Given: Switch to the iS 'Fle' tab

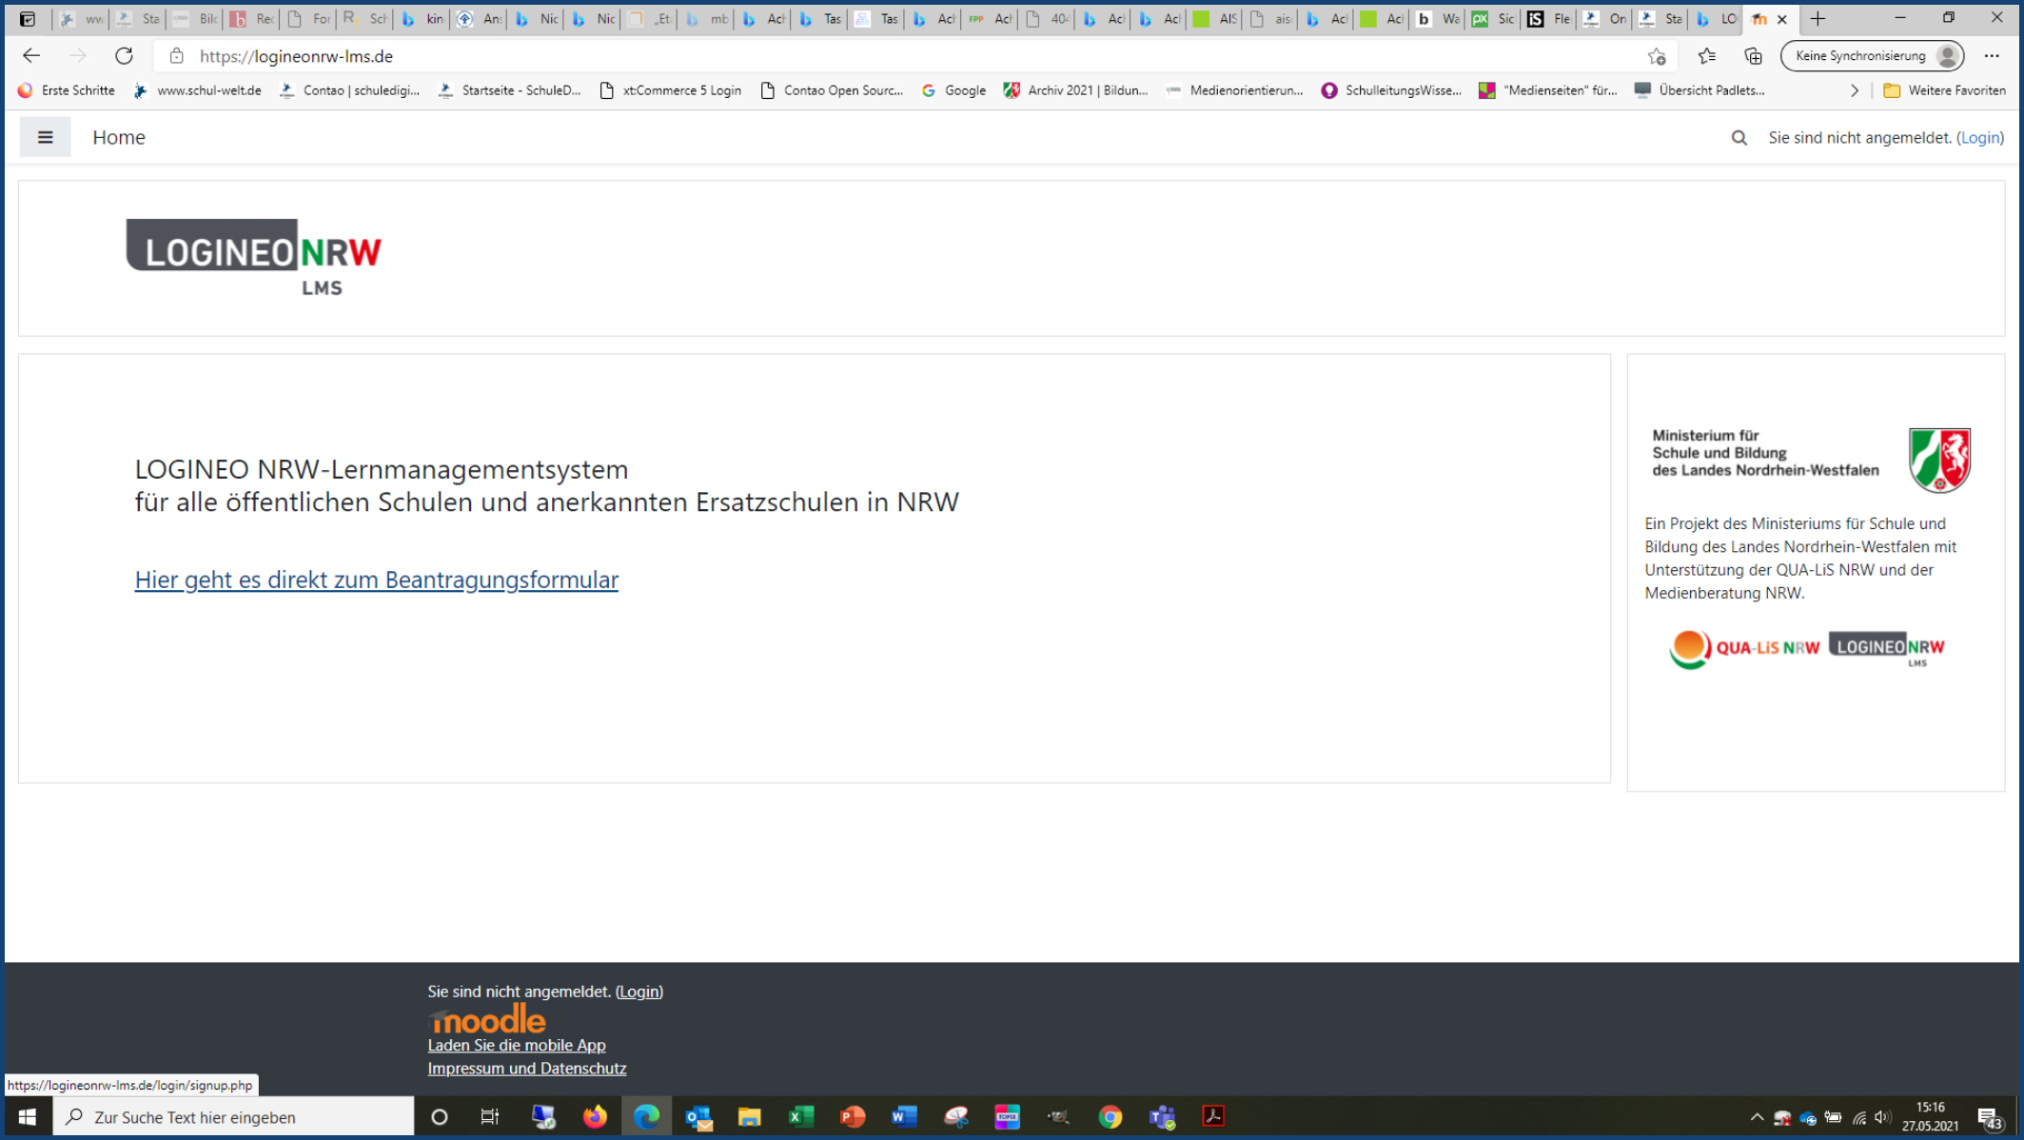Looking at the screenshot, I should (1550, 19).
